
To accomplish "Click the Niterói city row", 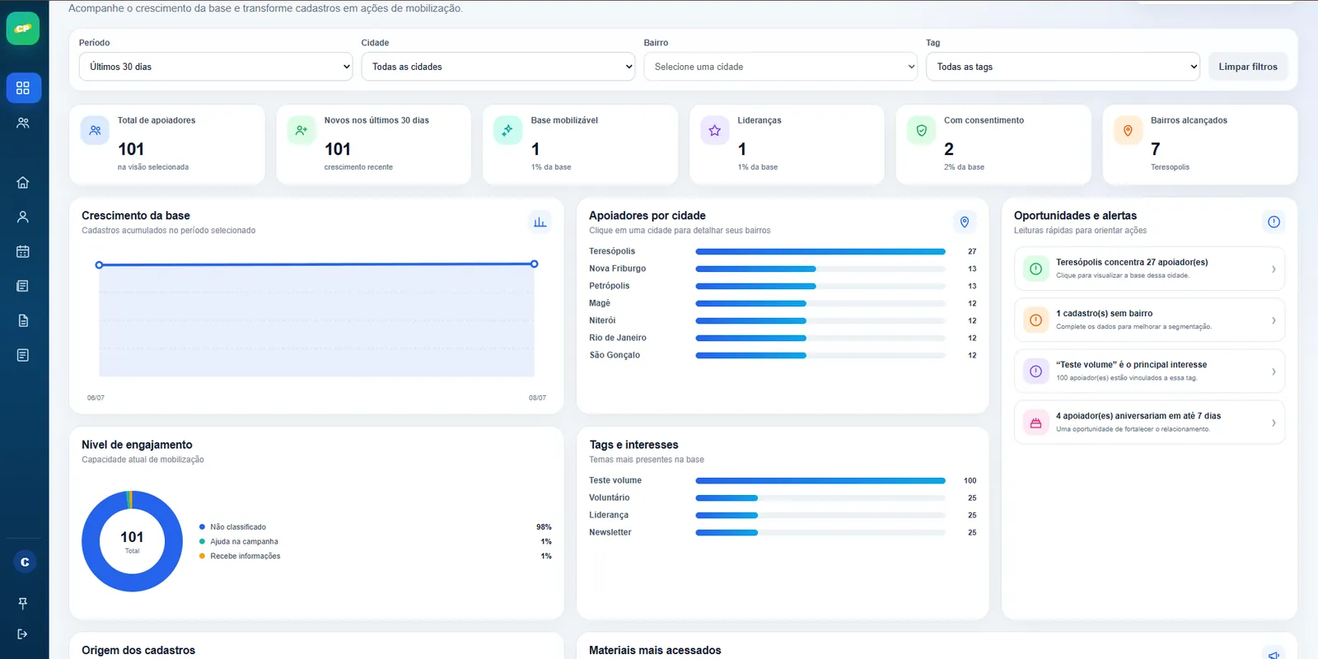I will pos(783,320).
